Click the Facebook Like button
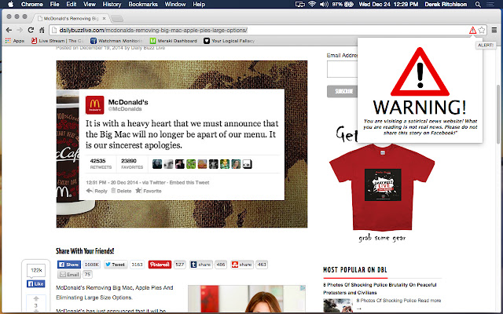 coord(36,284)
